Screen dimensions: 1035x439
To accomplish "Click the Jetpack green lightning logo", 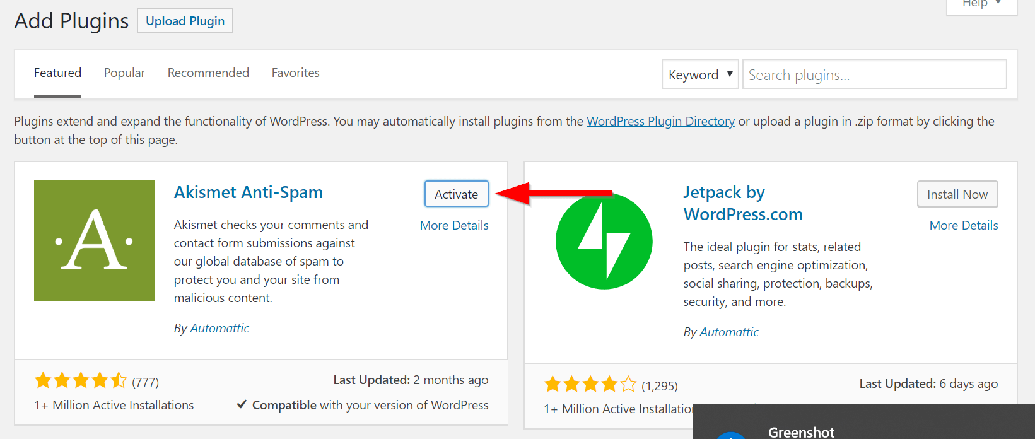I will 604,241.
